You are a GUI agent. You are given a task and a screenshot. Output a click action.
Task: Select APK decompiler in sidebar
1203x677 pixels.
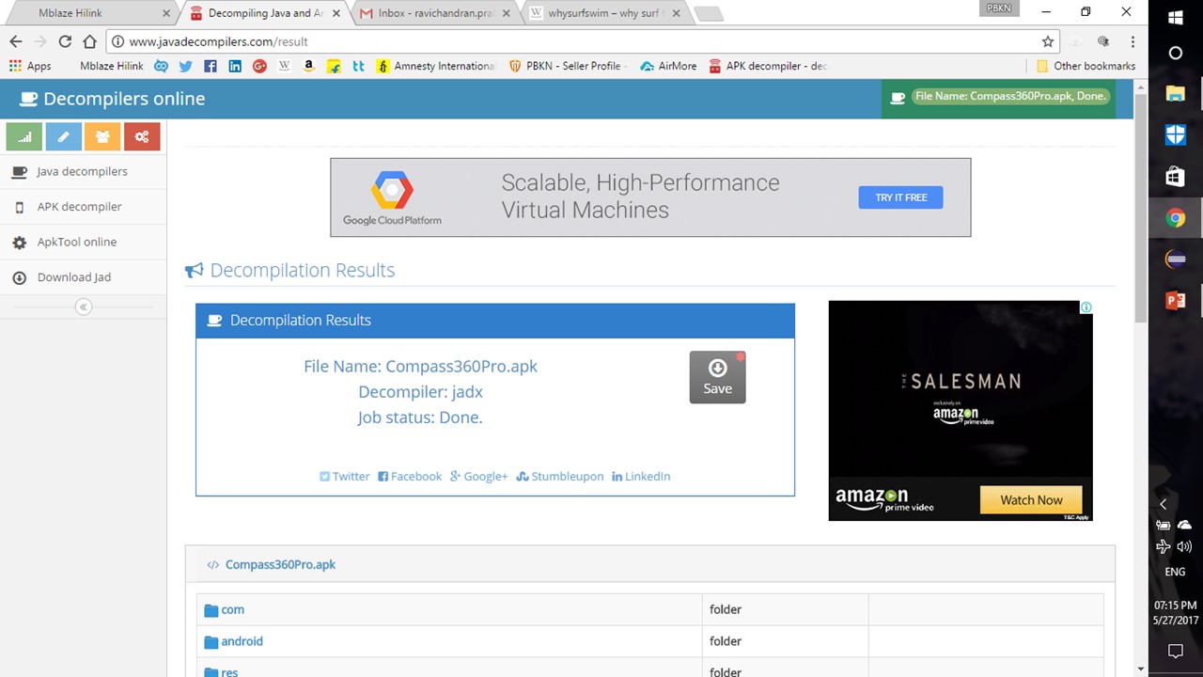click(79, 207)
